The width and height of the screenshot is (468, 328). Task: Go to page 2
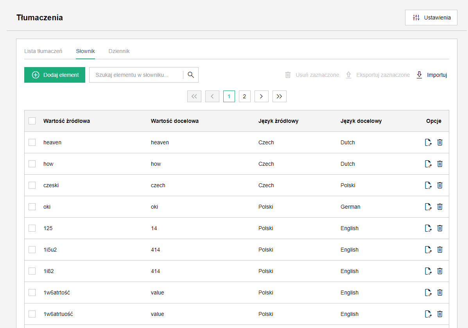244,96
